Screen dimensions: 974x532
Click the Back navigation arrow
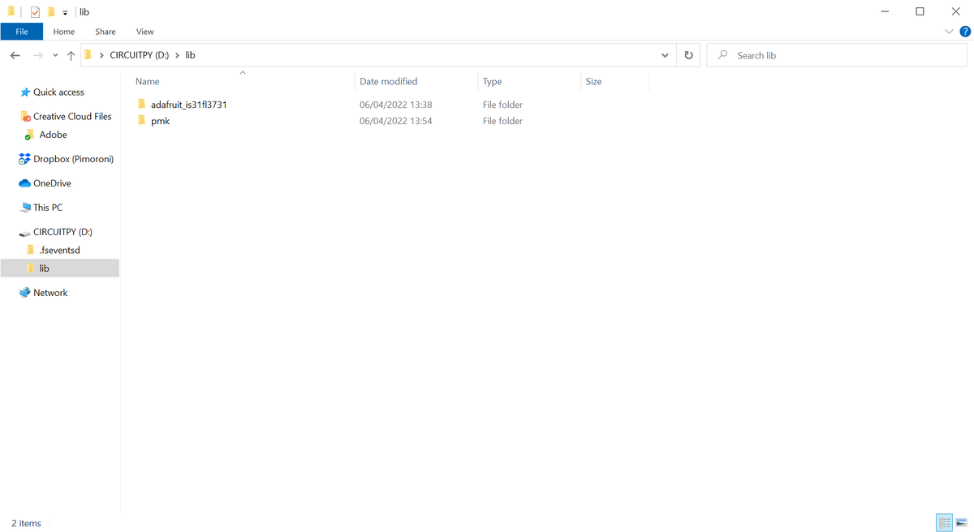coord(15,55)
